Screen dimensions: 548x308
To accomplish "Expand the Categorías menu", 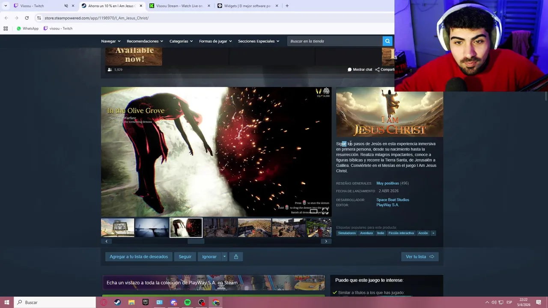I will [x=181, y=41].
